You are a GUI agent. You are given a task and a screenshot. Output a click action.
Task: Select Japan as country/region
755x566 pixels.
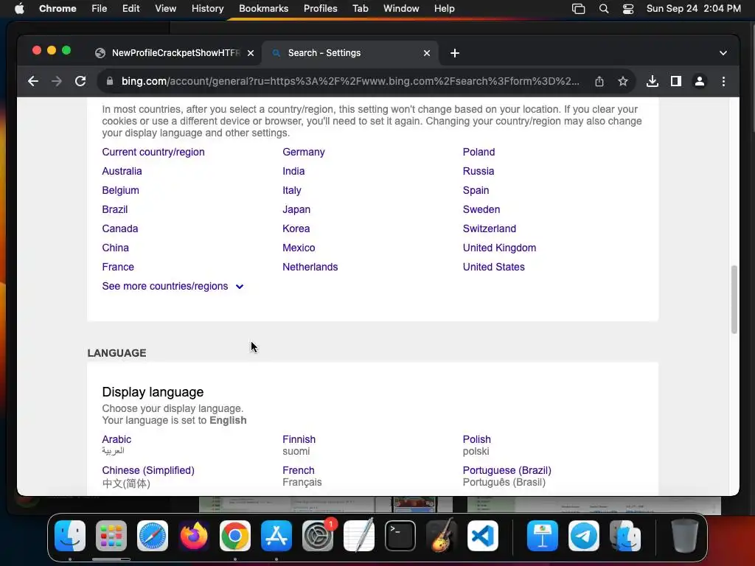point(296,210)
